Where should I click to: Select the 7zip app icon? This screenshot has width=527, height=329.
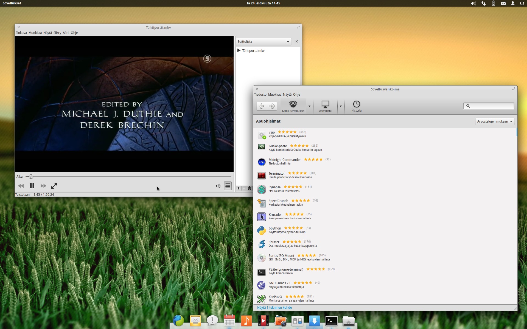[x=262, y=135]
